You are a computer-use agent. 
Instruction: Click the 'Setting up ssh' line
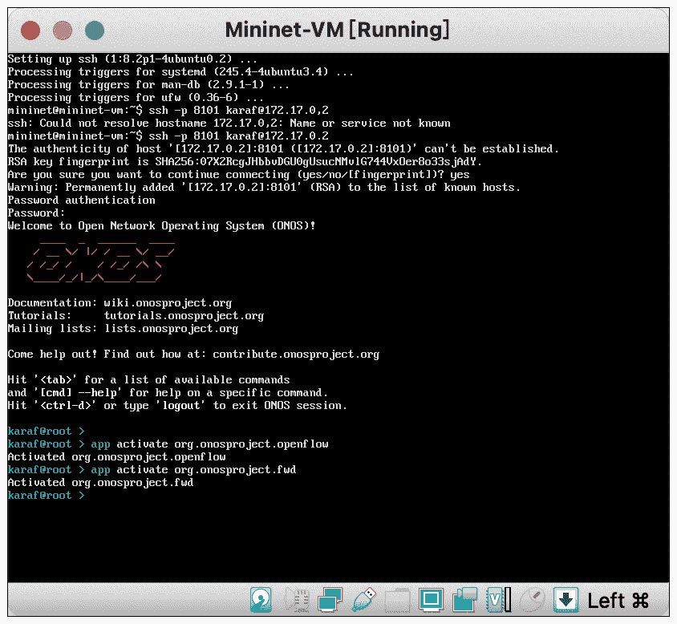[x=132, y=59]
